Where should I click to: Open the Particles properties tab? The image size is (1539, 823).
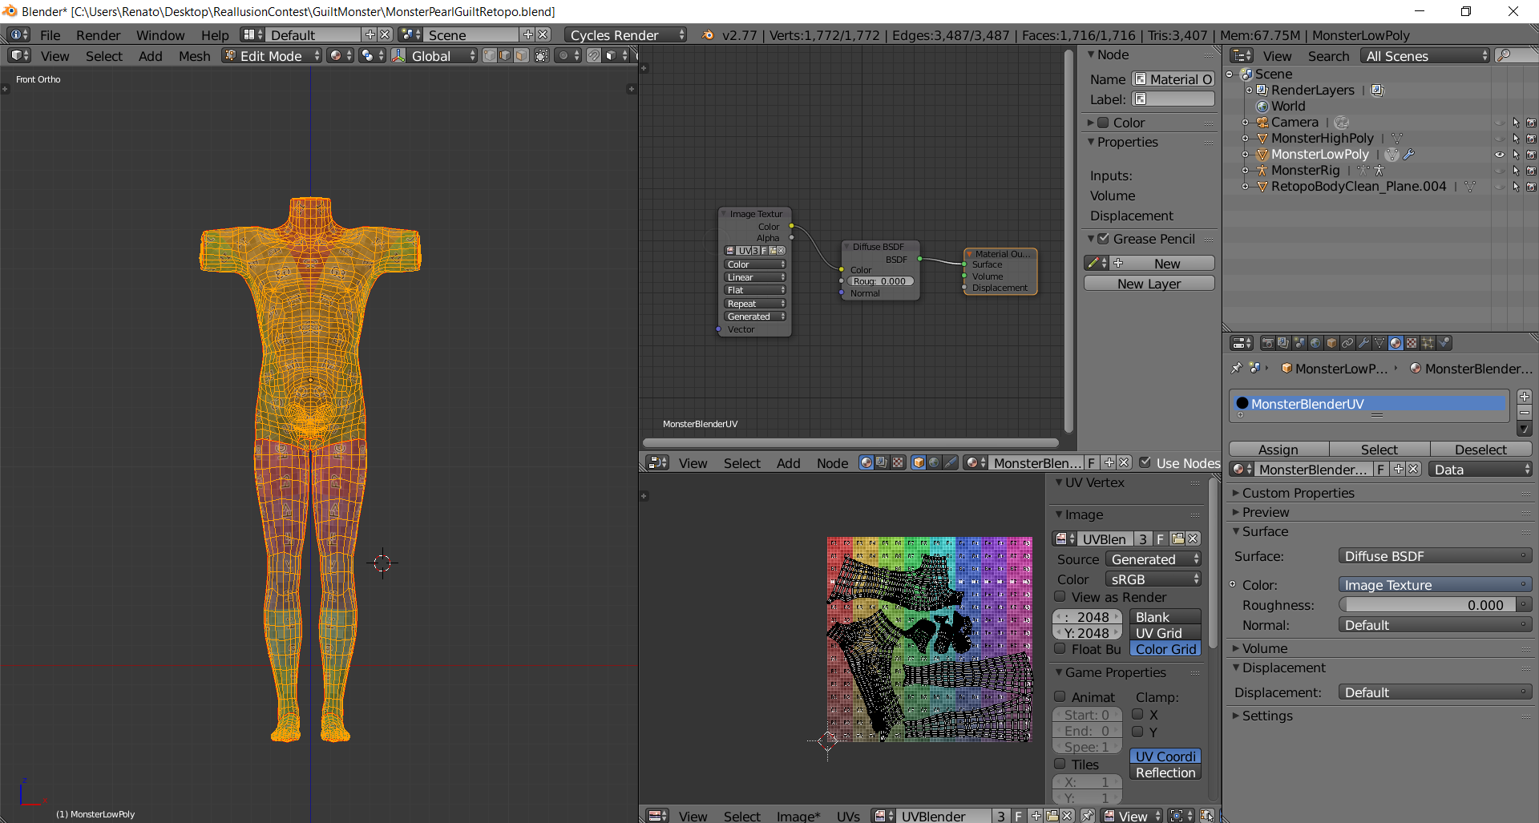[1428, 343]
